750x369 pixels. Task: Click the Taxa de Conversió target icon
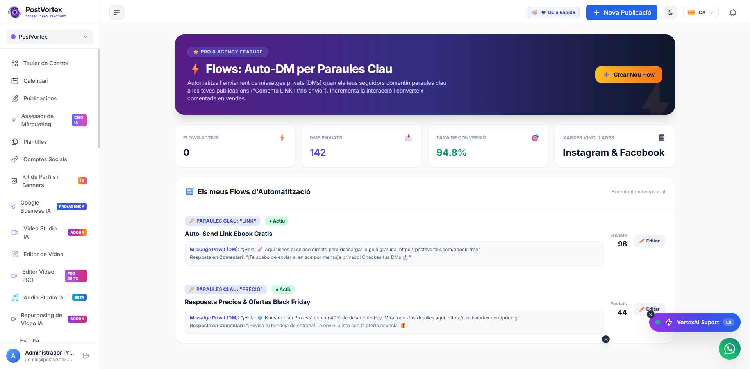click(535, 138)
